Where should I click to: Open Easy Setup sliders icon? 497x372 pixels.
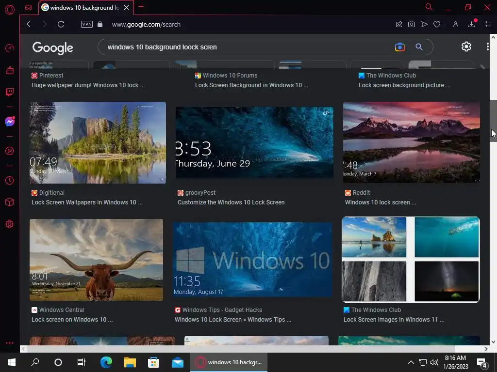[487, 24]
